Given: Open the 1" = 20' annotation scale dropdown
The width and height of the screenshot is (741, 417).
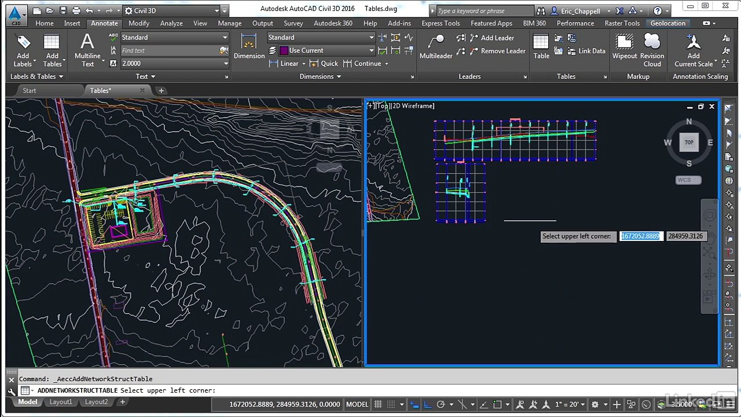Looking at the screenshot, I should point(570,404).
